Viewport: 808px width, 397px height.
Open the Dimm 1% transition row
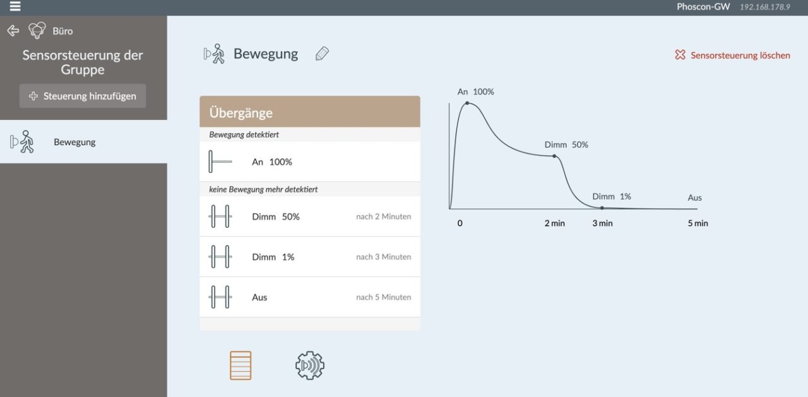(x=309, y=257)
